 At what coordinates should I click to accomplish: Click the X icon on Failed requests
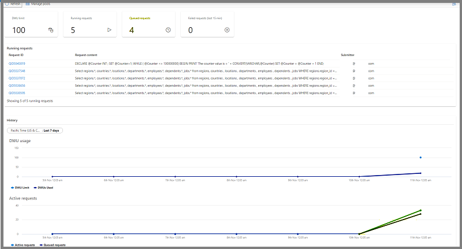tap(226, 29)
